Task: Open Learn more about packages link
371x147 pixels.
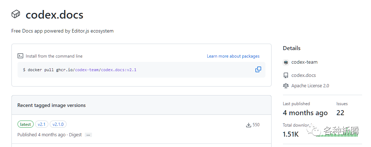Action: 233,56
